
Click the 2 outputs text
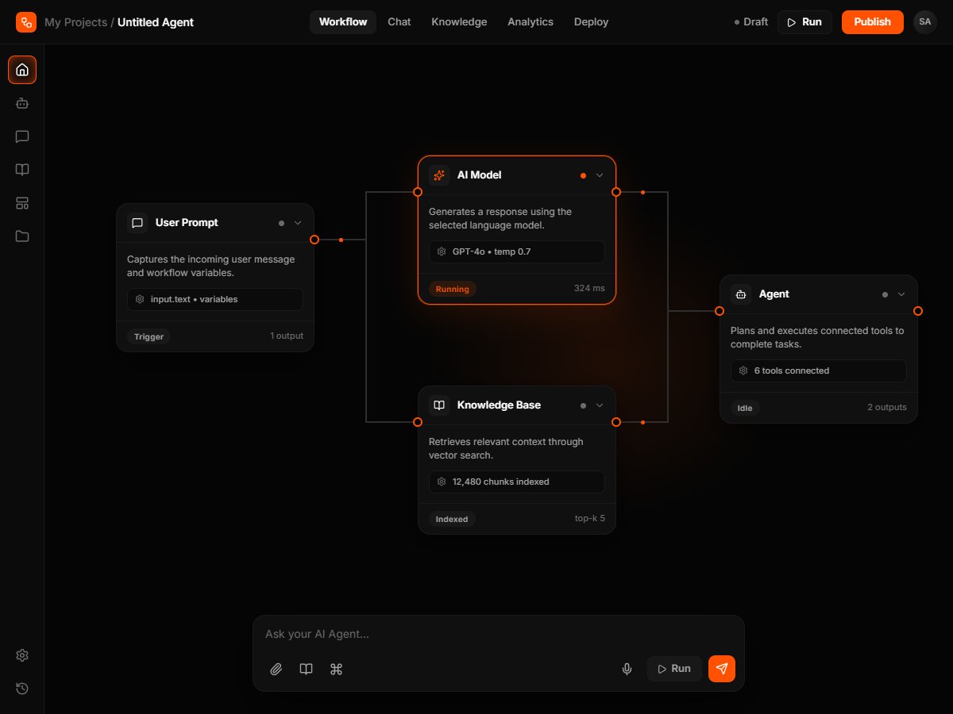[887, 407]
